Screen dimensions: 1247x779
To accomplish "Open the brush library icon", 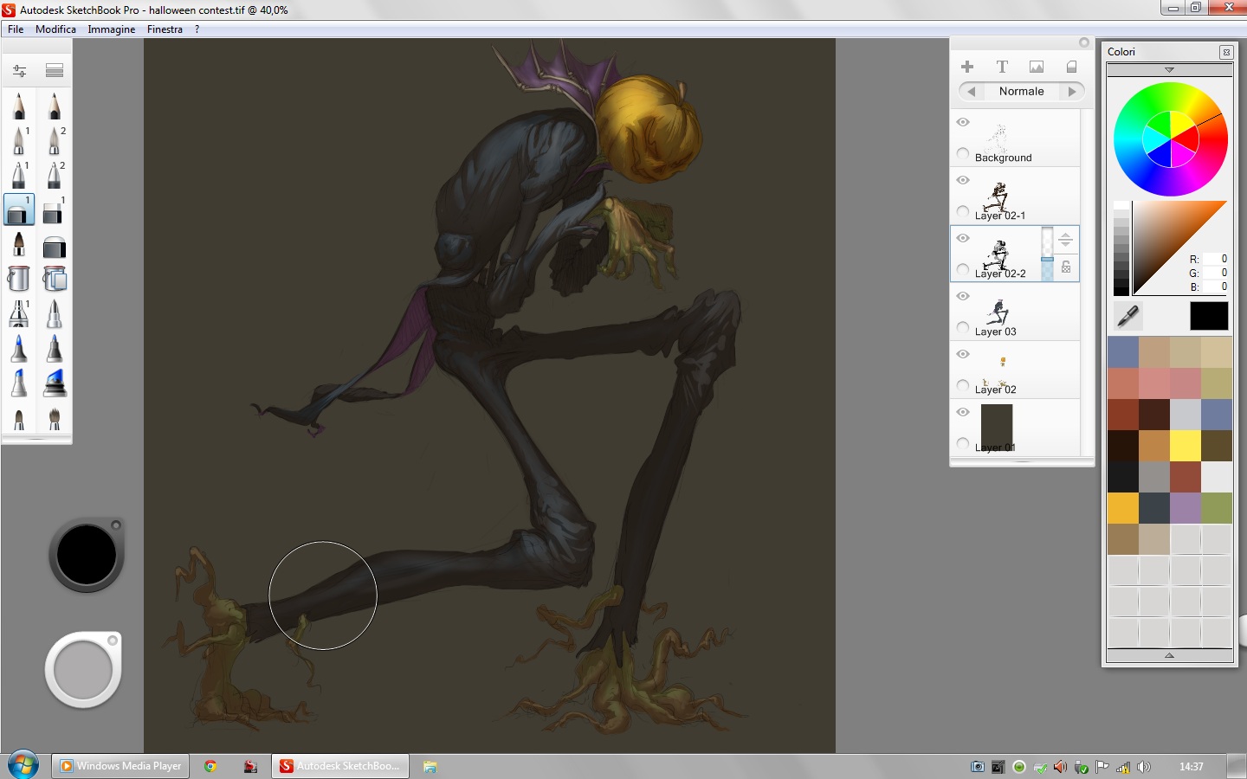I will (x=55, y=70).
